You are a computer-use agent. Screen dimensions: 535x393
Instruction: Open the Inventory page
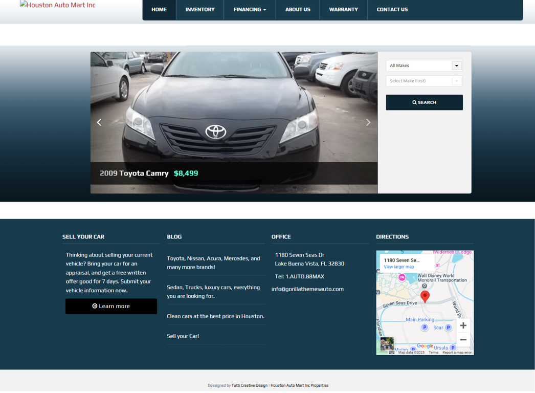click(200, 10)
